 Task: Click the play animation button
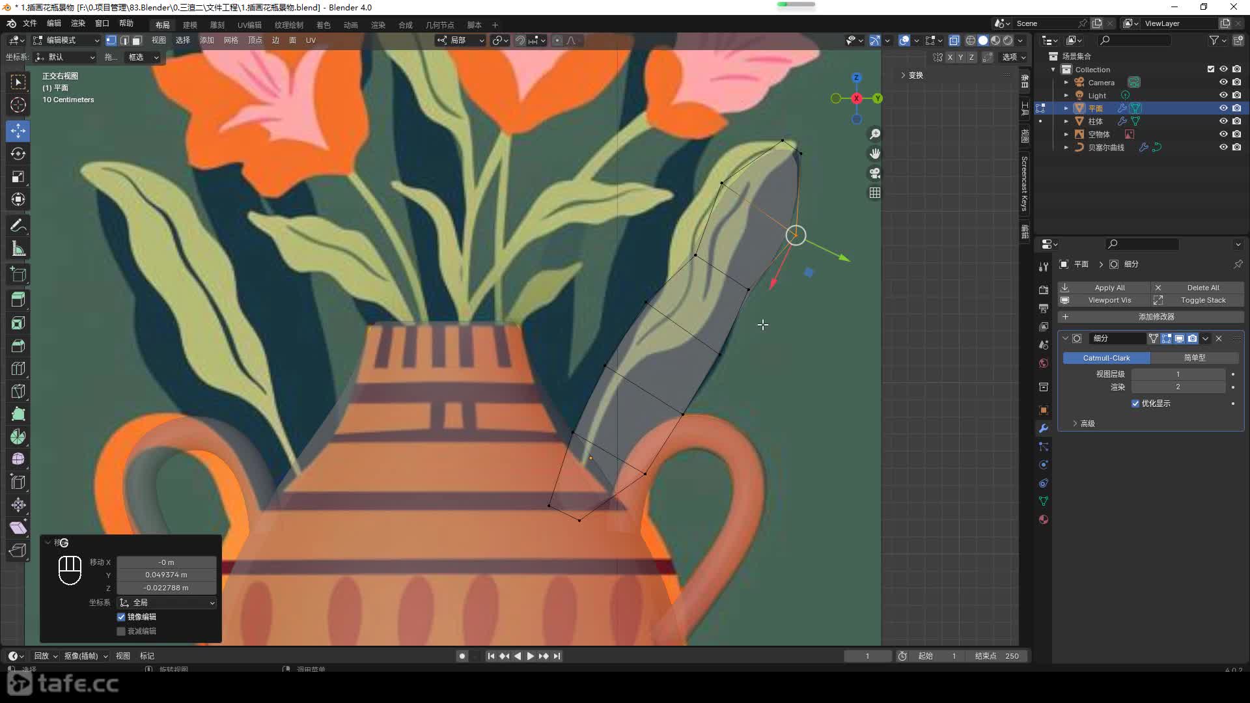(x=530, y=656)
